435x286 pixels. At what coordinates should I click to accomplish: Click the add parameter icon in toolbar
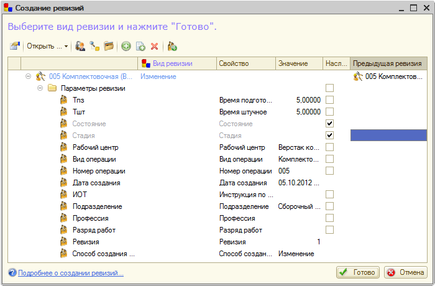tap(172, 46)
